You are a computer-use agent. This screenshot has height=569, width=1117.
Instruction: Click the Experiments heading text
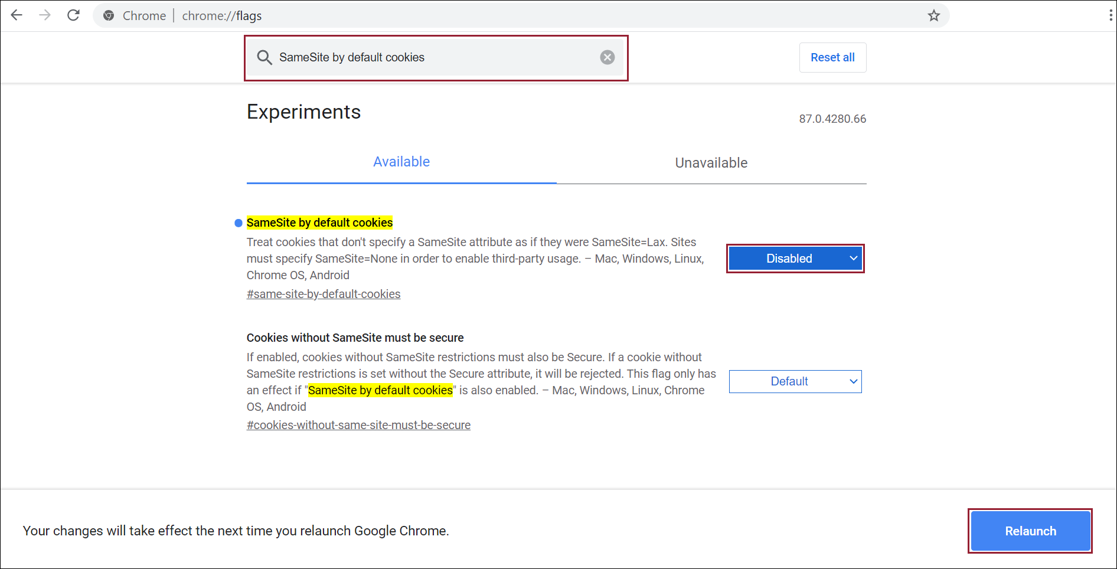[x=303, y=112]
